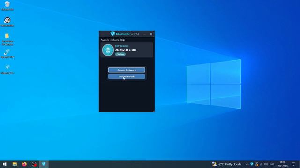Open File Explorer from the taskbar
The height and width of the screenshot is (168, 300).
[15, 164]
